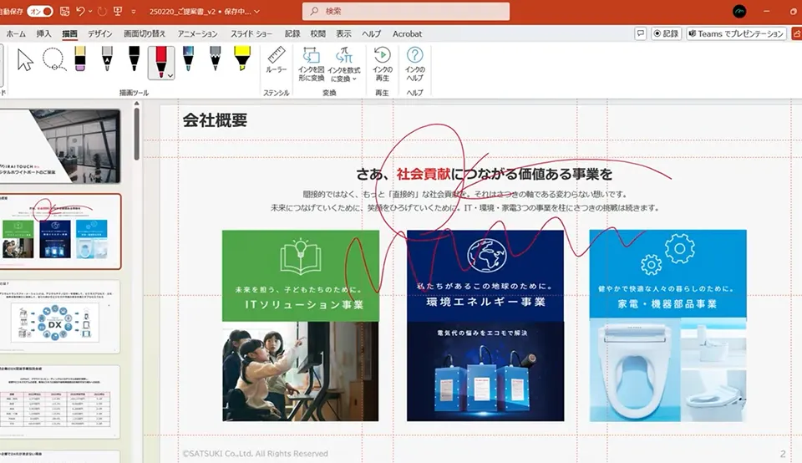Select the arrow selection tool
Viewport: 802px width, 463px height.
24,61
